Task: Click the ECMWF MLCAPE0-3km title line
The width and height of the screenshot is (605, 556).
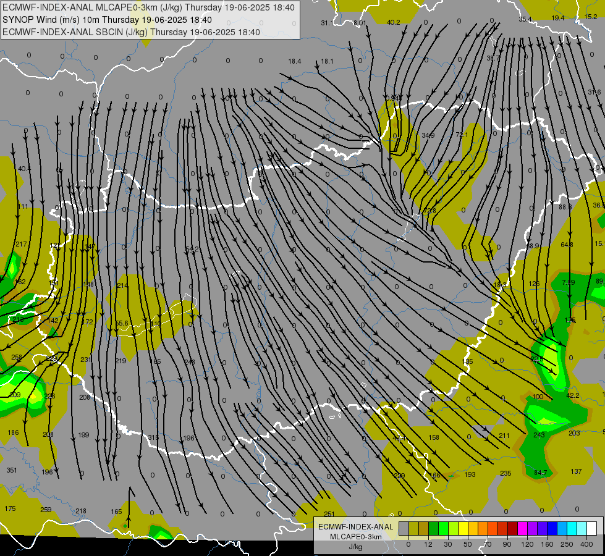Action: coord(148,7)
